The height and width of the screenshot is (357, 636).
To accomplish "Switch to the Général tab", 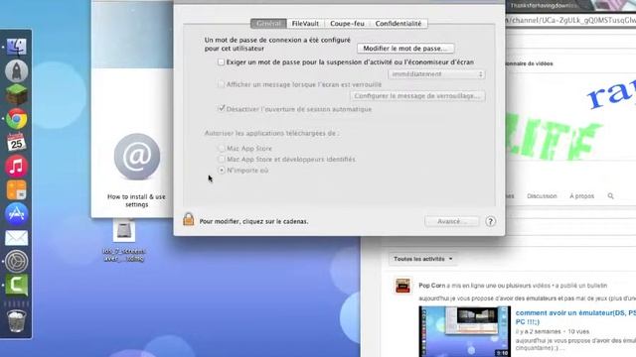I will [x=268, y=24].
